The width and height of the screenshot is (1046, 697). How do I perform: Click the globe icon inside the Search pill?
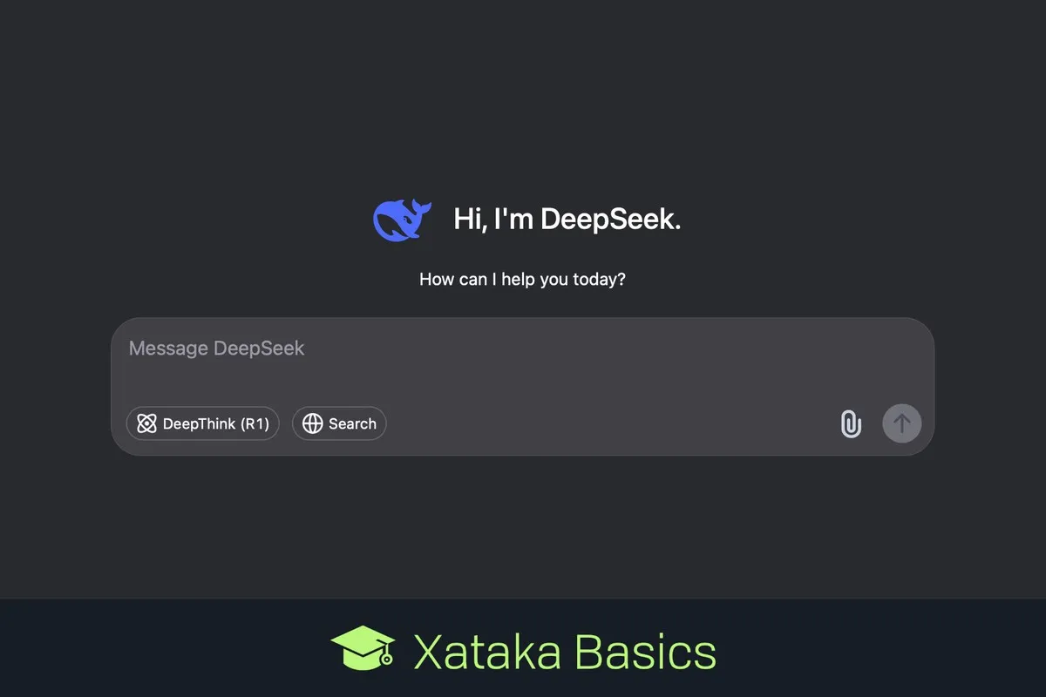pyautogui.click(x=313, y=423)
